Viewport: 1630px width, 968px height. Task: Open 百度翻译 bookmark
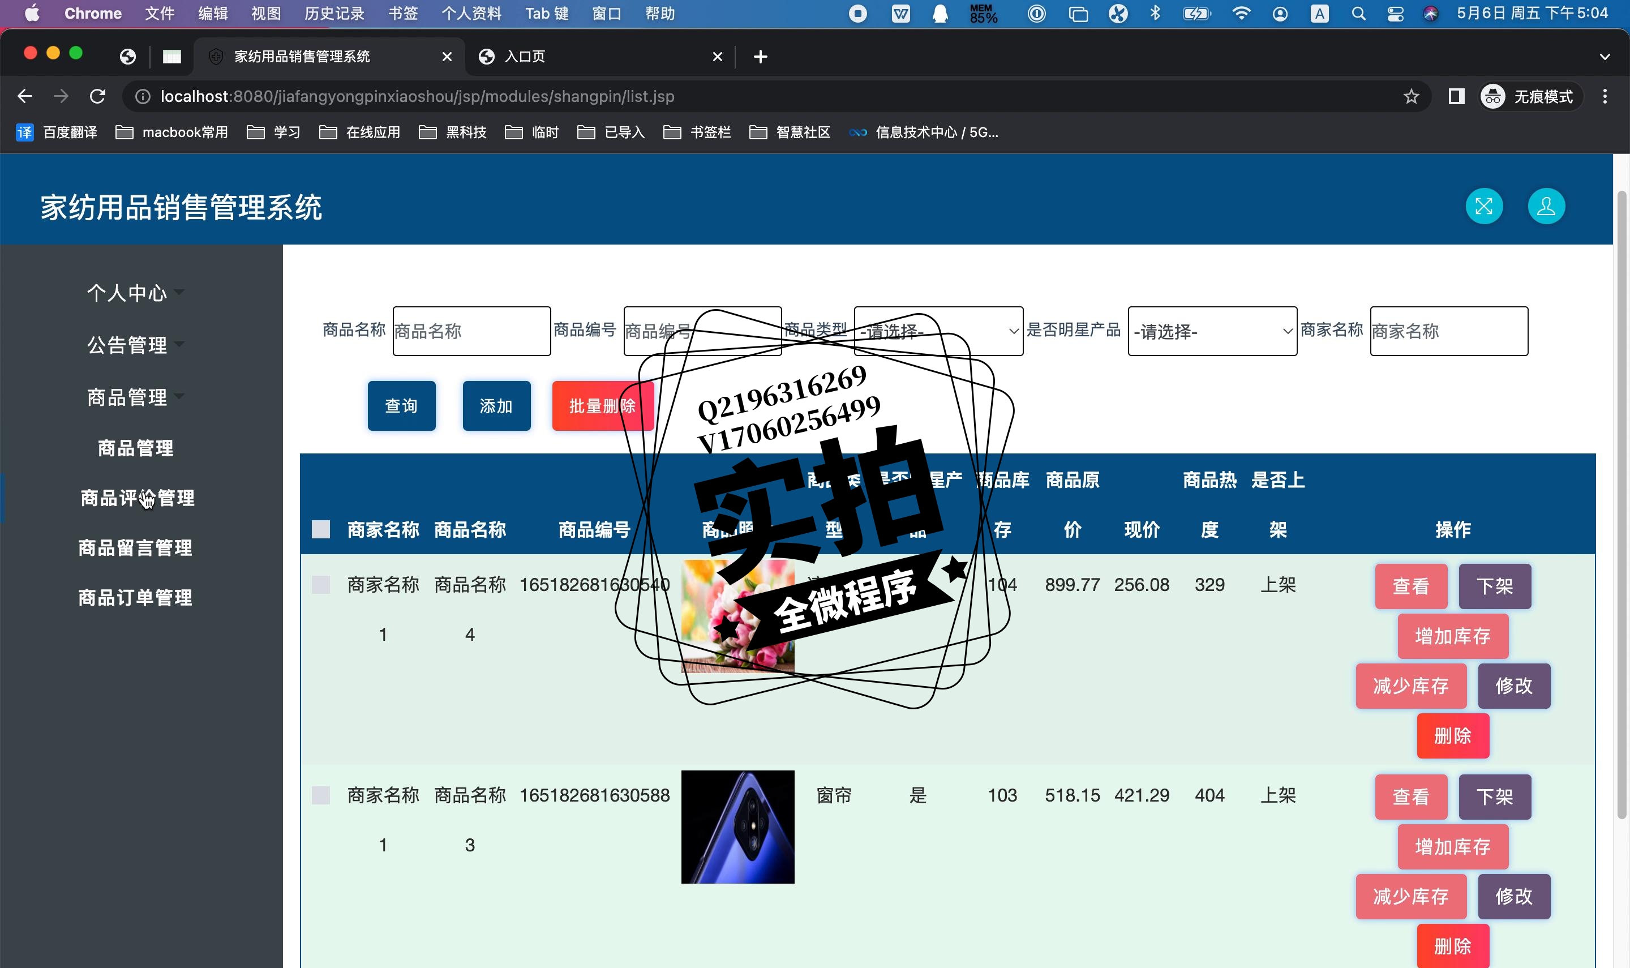[x=57, y=132]
